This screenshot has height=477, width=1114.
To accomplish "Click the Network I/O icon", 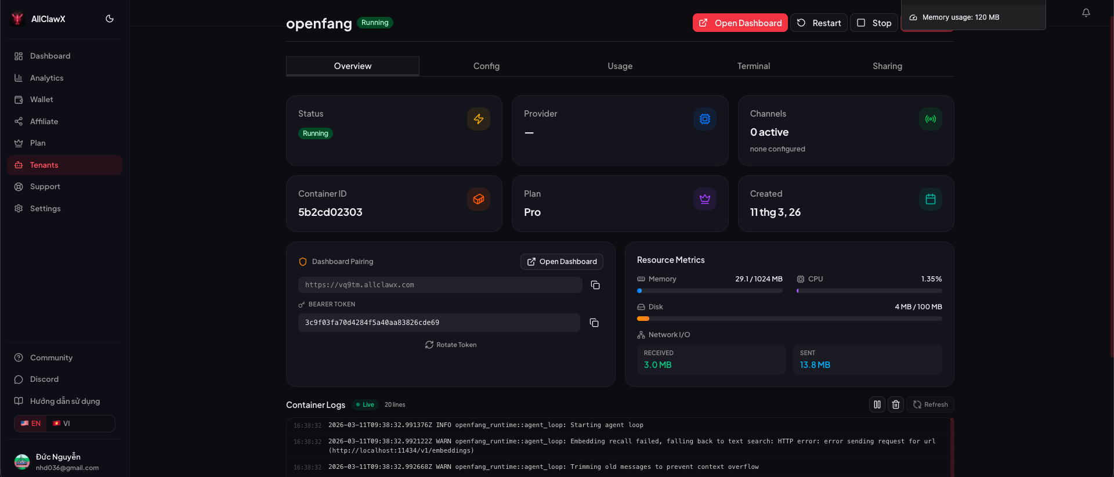I will pyautogui.click(x=641, y=335).
